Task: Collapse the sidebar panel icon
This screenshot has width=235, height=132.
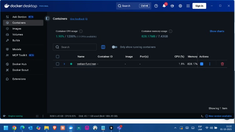Action: click(47, 18)
